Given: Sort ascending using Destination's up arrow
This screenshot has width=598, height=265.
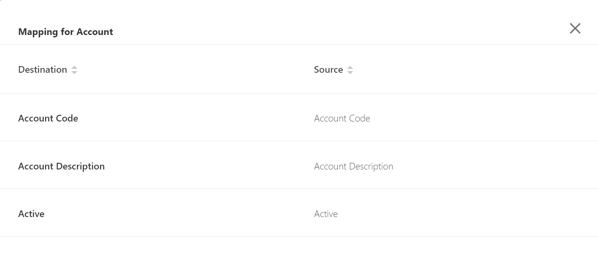Looking at the screenshot, I should pyautogui.click(x=74, y=68).
